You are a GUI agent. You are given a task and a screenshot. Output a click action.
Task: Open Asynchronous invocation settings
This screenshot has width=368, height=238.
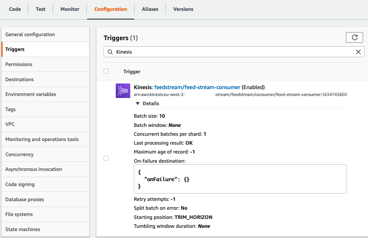[45, 169]
